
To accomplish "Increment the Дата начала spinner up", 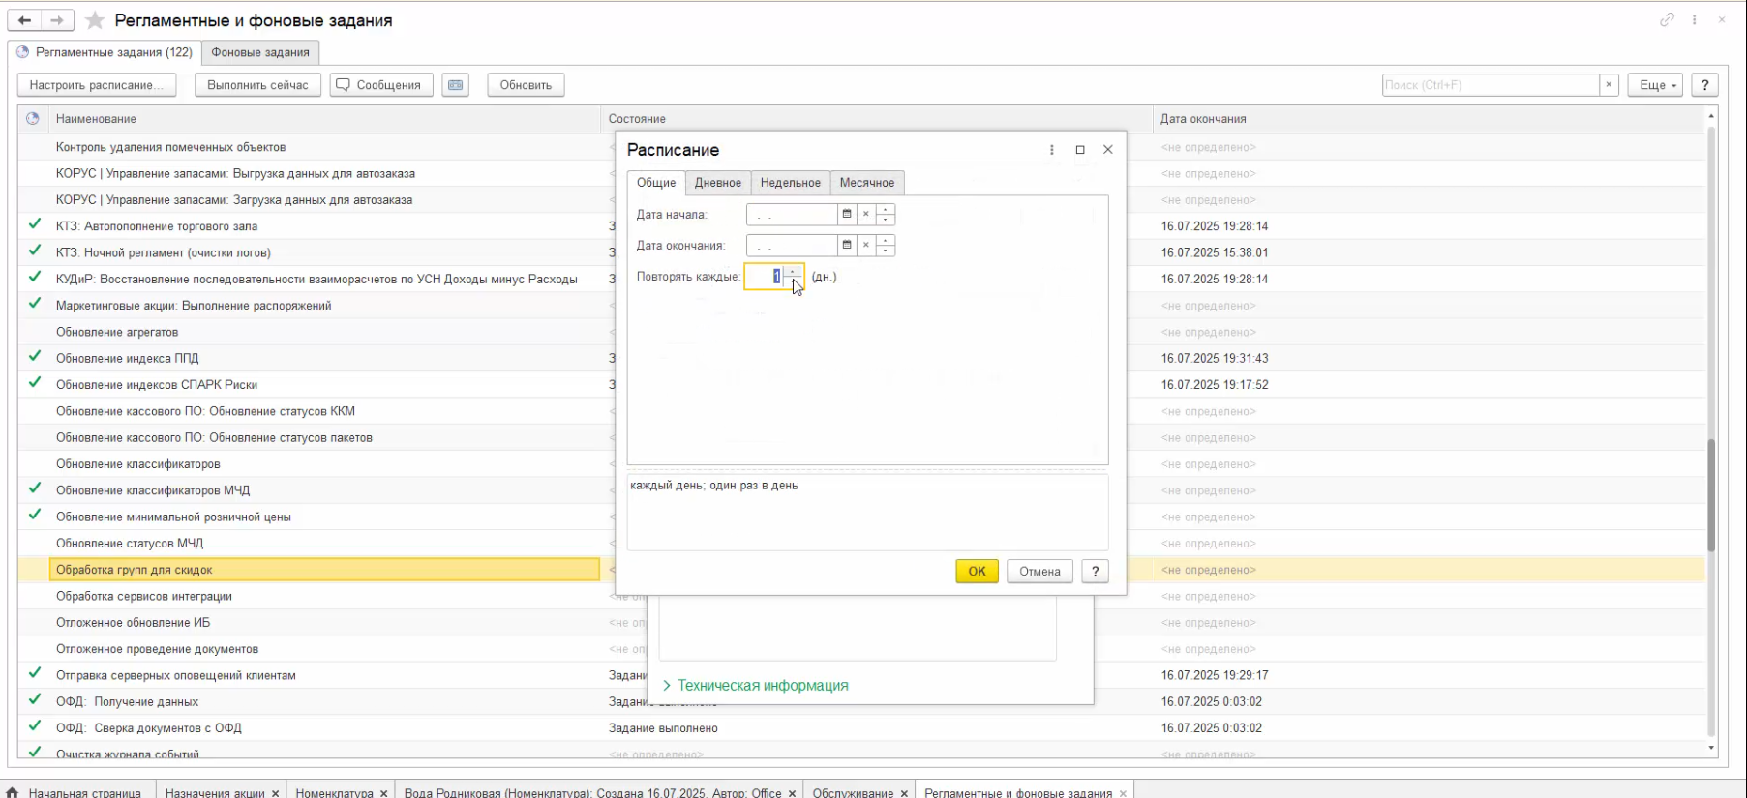I will coord(886,210).
